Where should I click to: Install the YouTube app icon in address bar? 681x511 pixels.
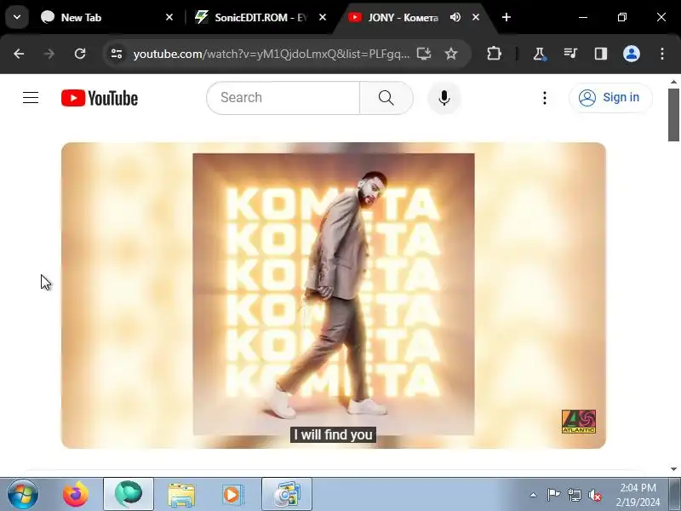(x=424, y=54)
